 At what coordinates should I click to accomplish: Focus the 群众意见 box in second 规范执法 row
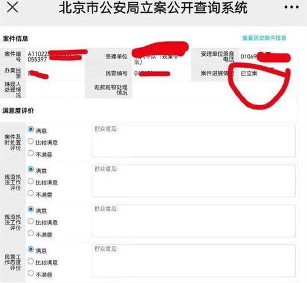[194, 221]
